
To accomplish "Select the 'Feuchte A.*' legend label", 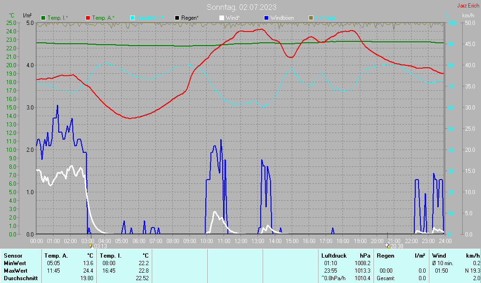I will (x=150, y=18).
